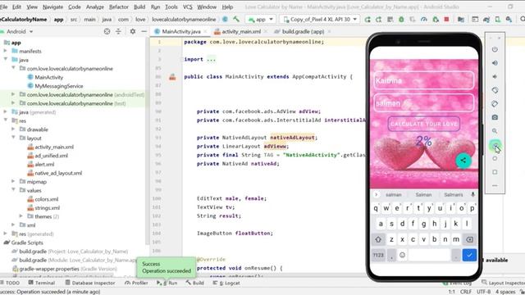The width and height of the screenshot is (525, 295).
Task: Collapse the layout folder
Action: pos(13,138)
